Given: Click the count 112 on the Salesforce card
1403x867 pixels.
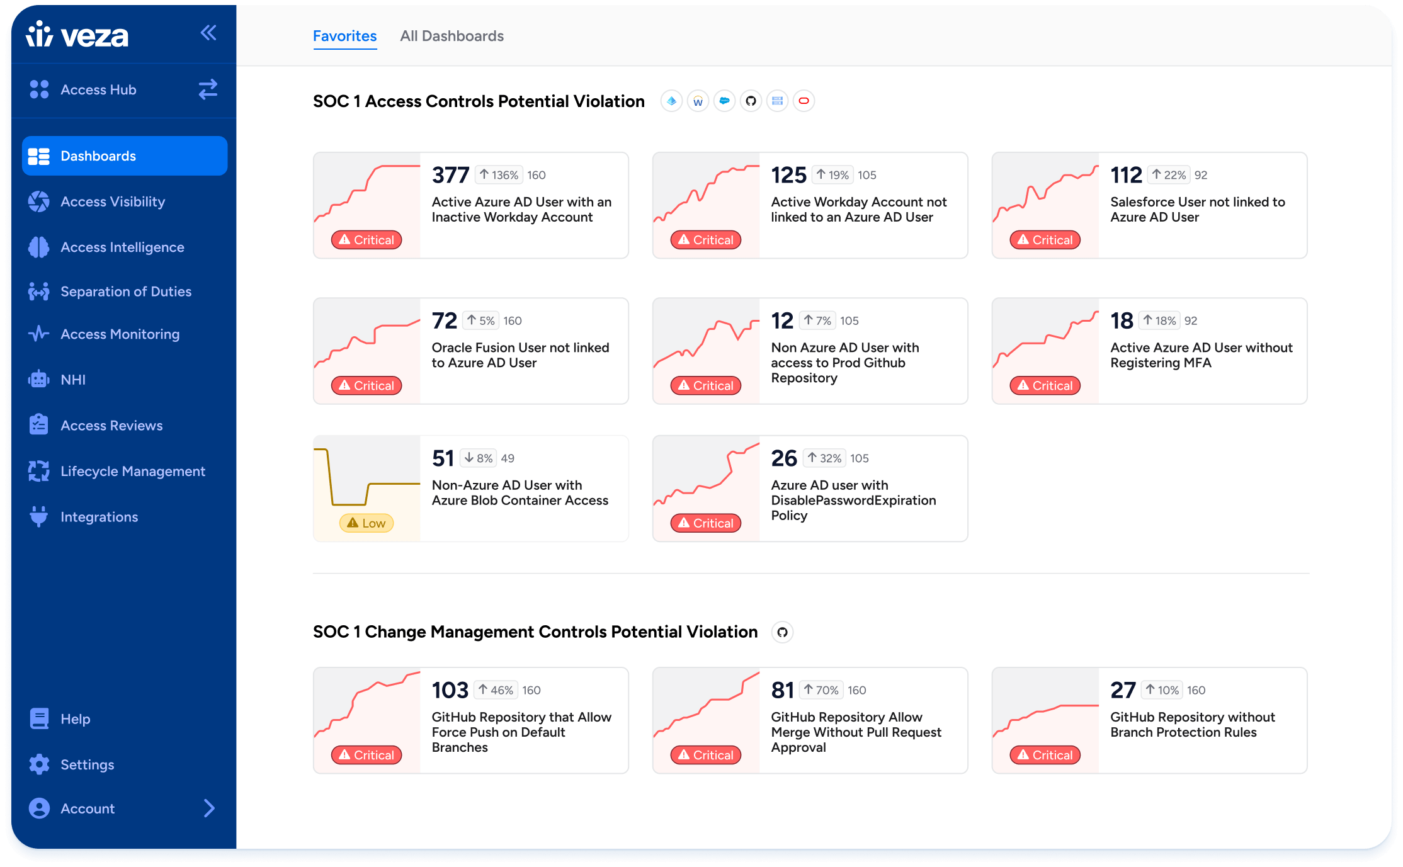Looking at the screenshot, I should click(1126, 174).
